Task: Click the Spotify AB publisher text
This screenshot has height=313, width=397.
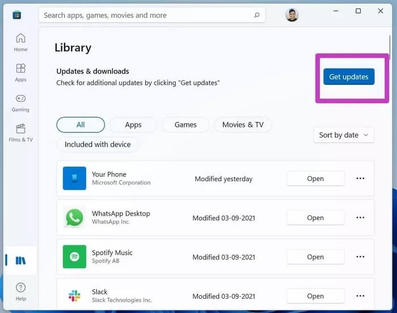Action: click(x=105, y=261)
